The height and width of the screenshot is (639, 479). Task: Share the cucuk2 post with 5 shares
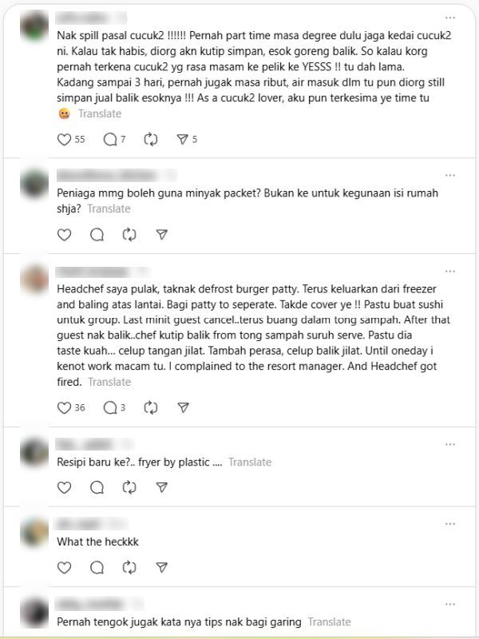[x=183, y=139]
